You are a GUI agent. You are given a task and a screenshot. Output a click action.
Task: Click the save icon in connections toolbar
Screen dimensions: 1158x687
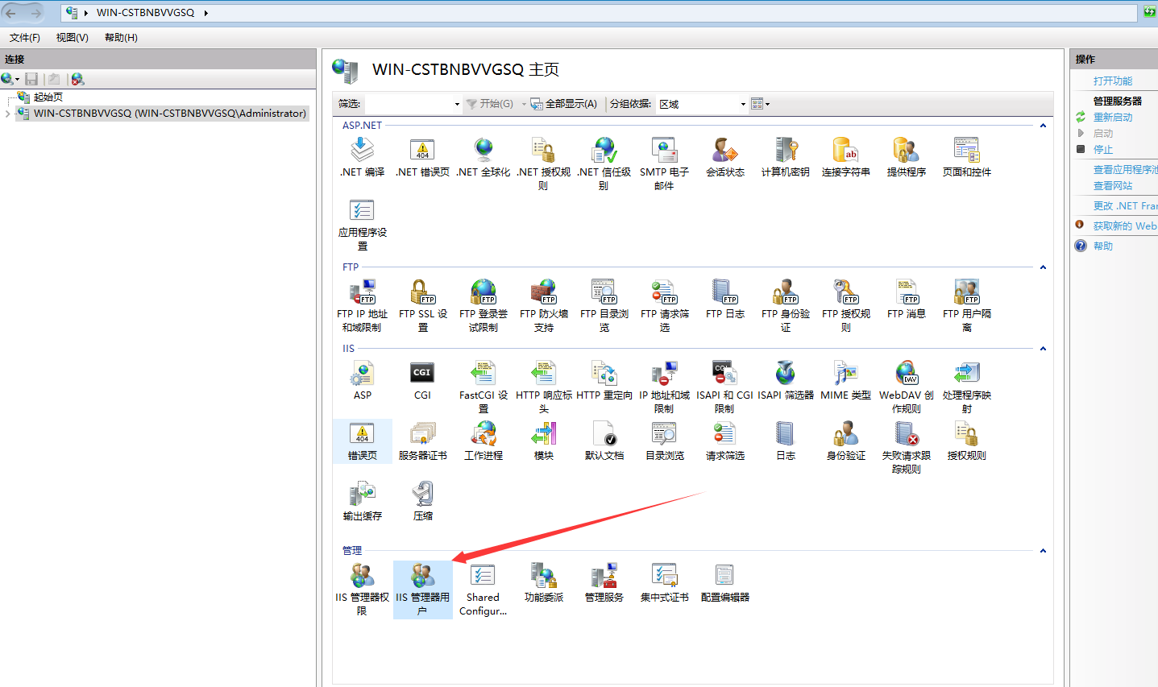pos(31,79)
